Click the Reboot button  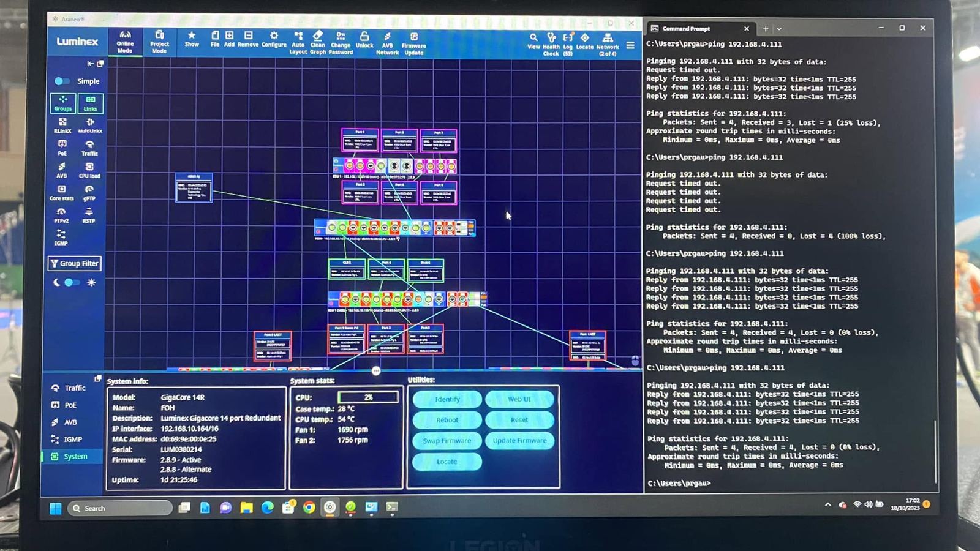[447, 420]
